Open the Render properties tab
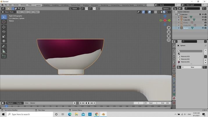The width and height of the screenshot is (208, 117). point(174,51)
